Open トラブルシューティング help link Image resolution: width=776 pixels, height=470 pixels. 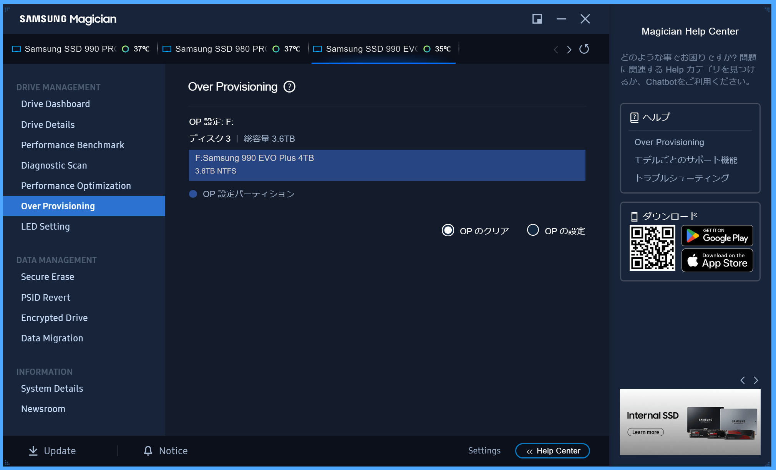682,178
